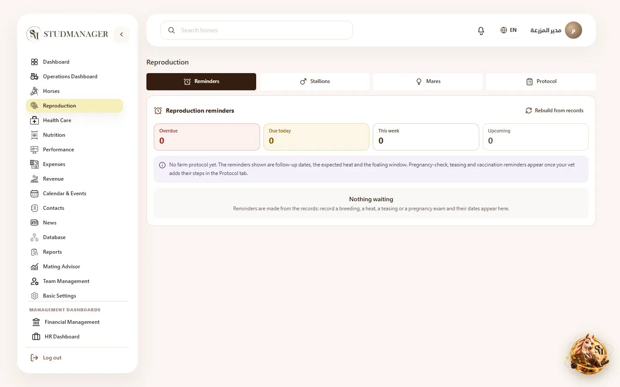Click the Calendar & Events calendar icon
The image size is (620, 387).
[34, 193]
